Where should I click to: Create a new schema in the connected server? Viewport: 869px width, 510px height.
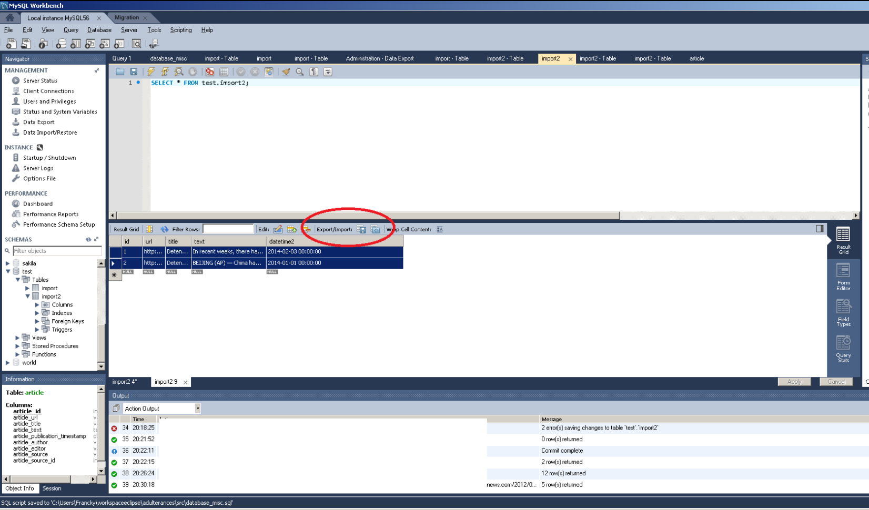point(61,44)
